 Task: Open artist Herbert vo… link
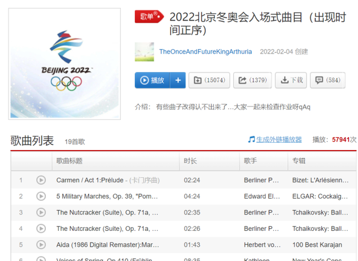click(x=262, y=245)
